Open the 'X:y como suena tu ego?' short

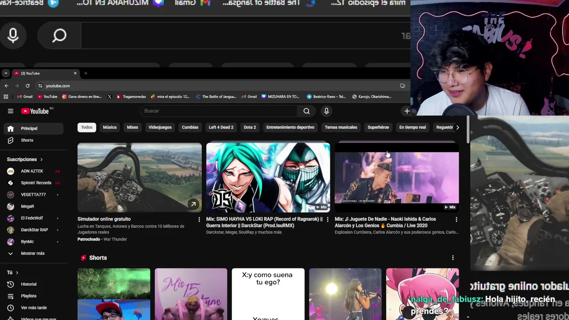point(268,294)
